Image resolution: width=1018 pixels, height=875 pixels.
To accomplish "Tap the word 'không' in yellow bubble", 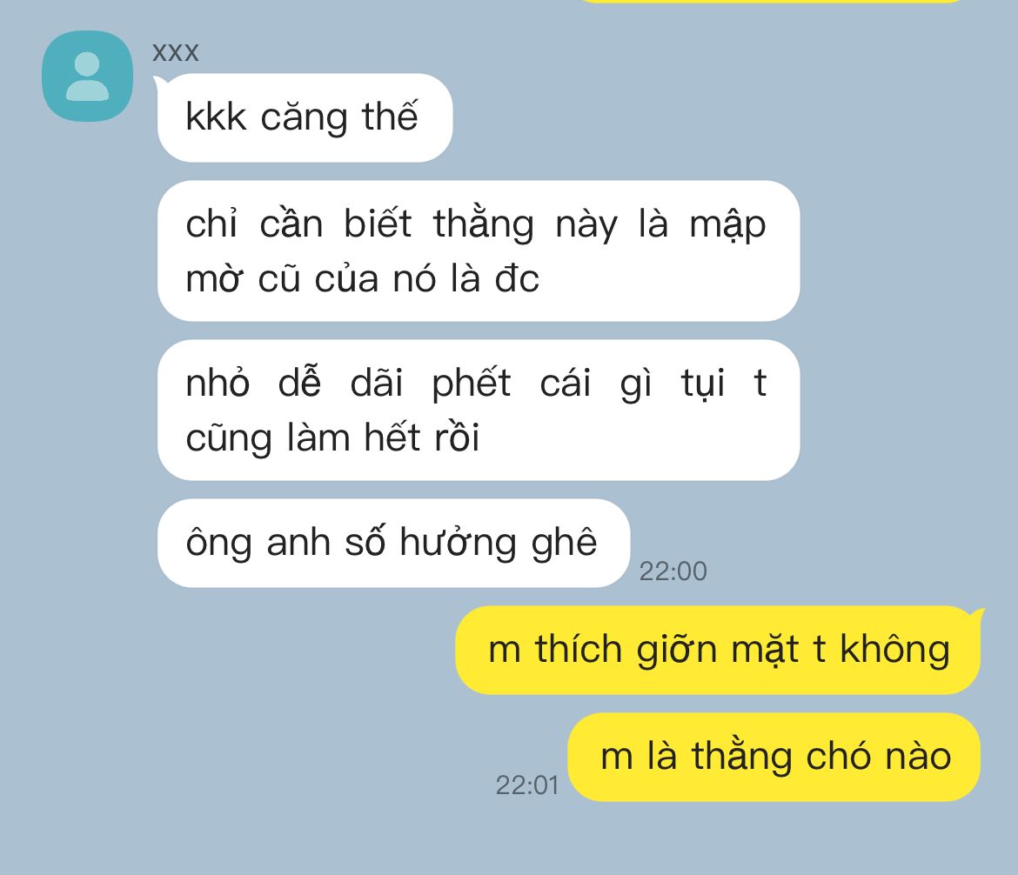I will pyautogui.click(x=894, y=650).
